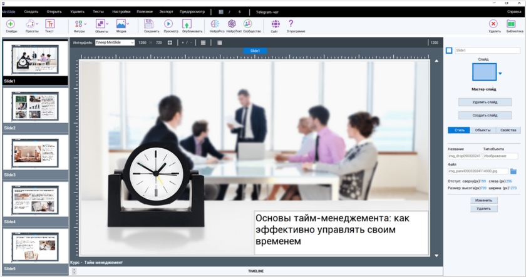Save project with the Сохранить icon
This screenshot has width=526, height=277.
(x=148, y=24)
